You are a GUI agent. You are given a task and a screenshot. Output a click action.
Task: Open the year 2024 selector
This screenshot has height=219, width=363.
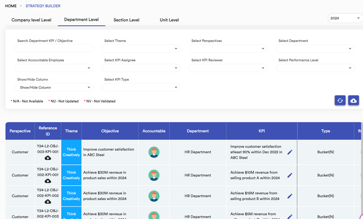pos(345,18)
